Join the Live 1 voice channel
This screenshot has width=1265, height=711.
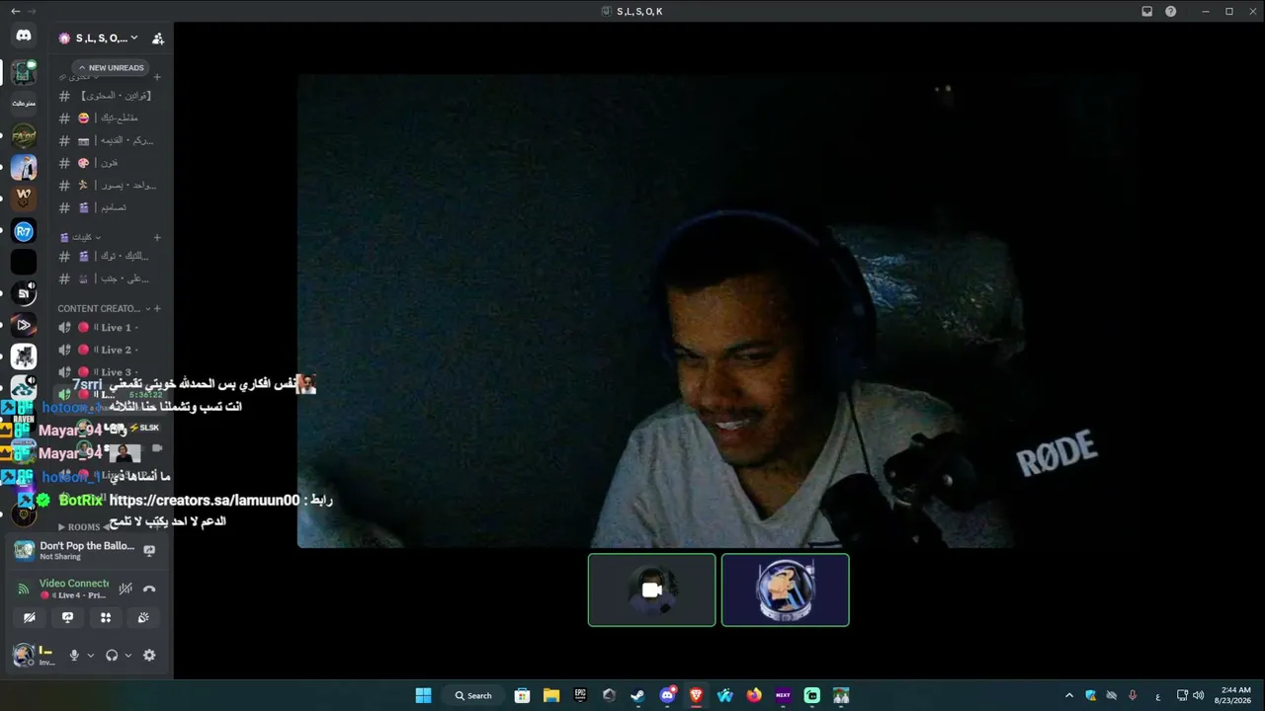pyautogui.click(x=107, y=327)
